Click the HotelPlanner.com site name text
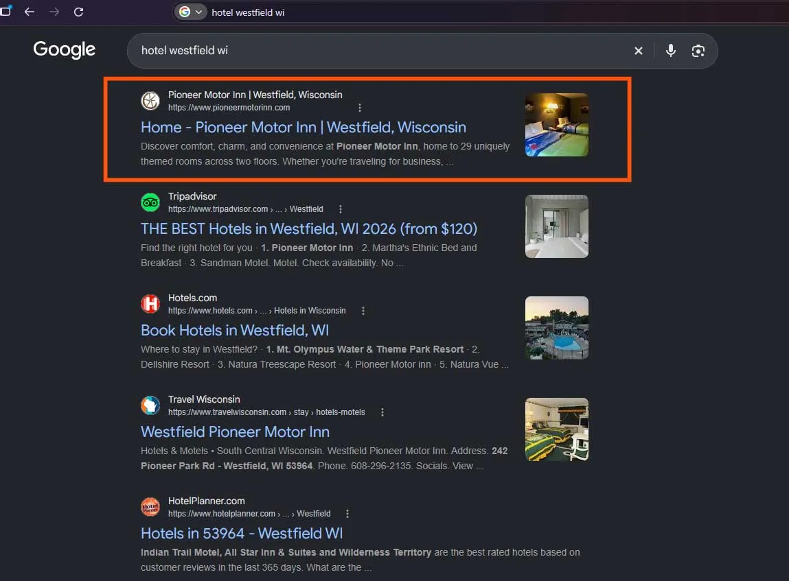The height and width of the screenshot is (581, 789). coord(206,501)
